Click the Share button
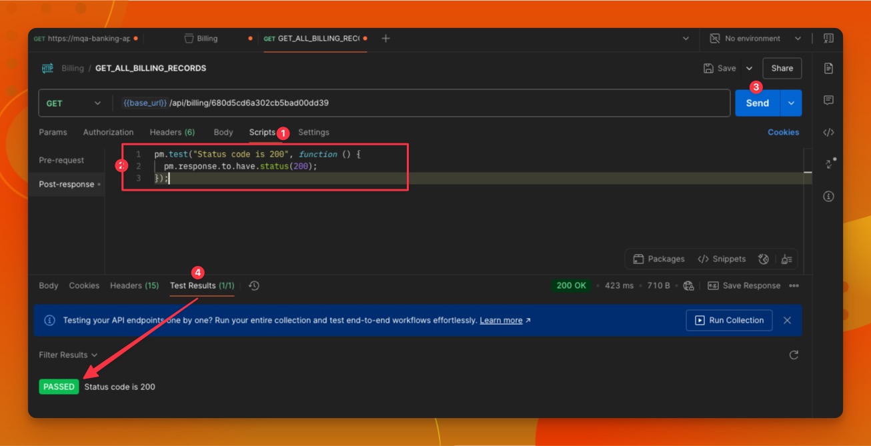Viewport: 871px width, 446px height. 782,68
